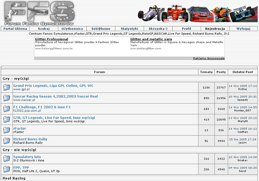Click the post count 23767
This screenshot has height=181, width=259.
pos(221,88)
